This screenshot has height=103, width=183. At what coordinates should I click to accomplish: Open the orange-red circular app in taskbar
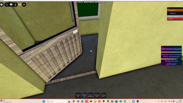tap(99, 101)
